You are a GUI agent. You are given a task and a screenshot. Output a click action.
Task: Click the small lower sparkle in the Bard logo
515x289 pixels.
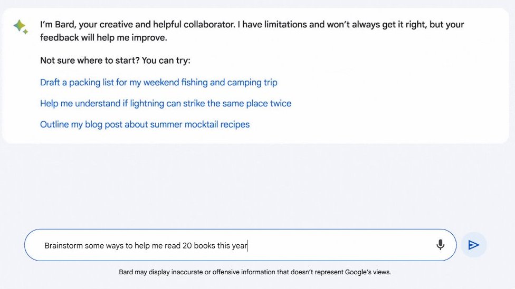point(25,32)
